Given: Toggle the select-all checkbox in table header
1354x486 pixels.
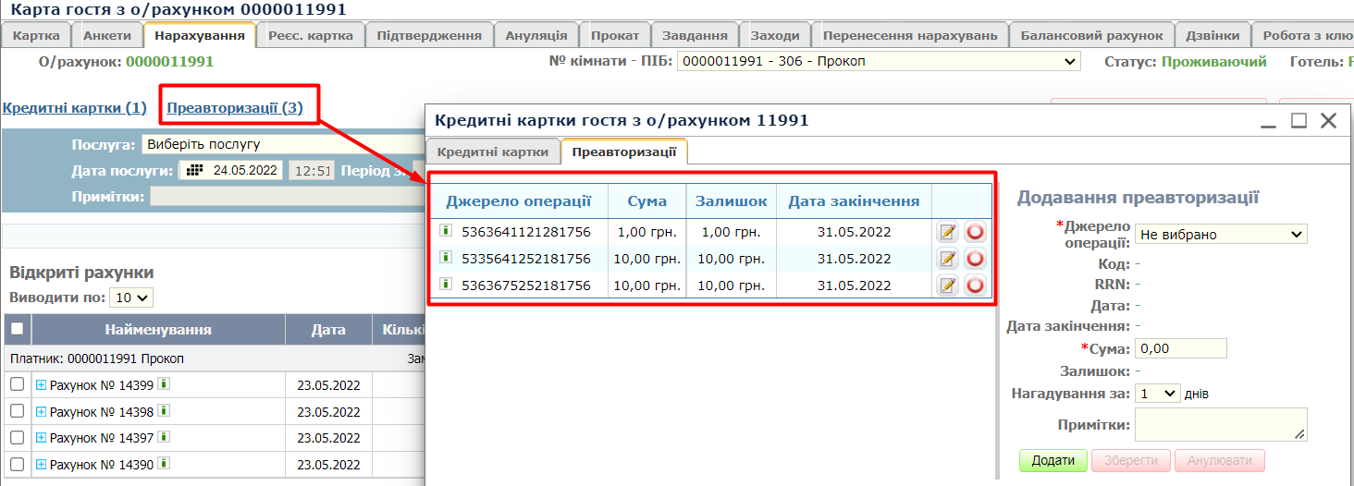Looking at the screenshot, I should (x=17, y=329).
